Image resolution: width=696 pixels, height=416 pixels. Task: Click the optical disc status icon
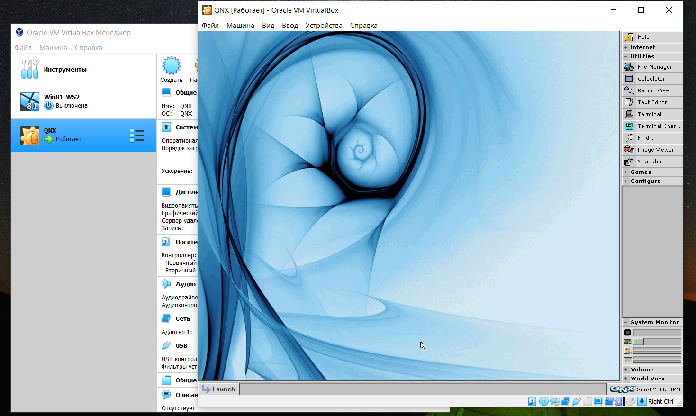(x=543, y=401)
